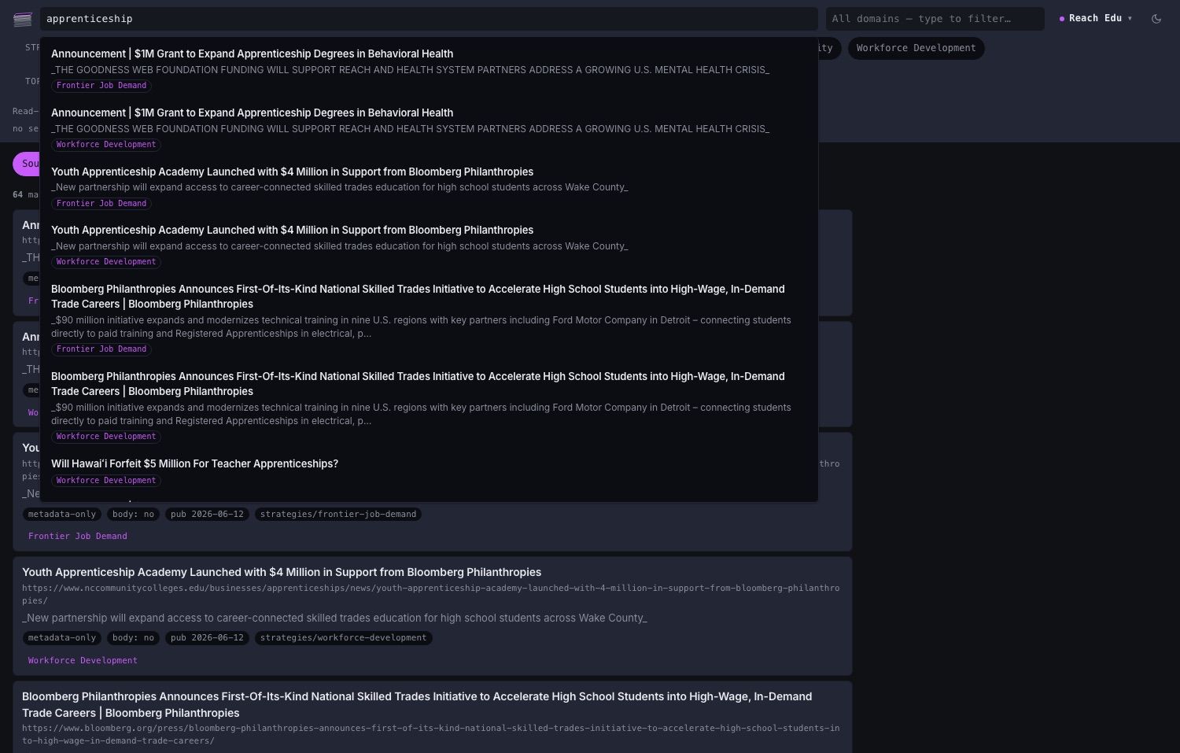Select metadata-only chip in the strategies/workforce-development row
This screenshot has width=1180, height=753.
pos(62,638)
